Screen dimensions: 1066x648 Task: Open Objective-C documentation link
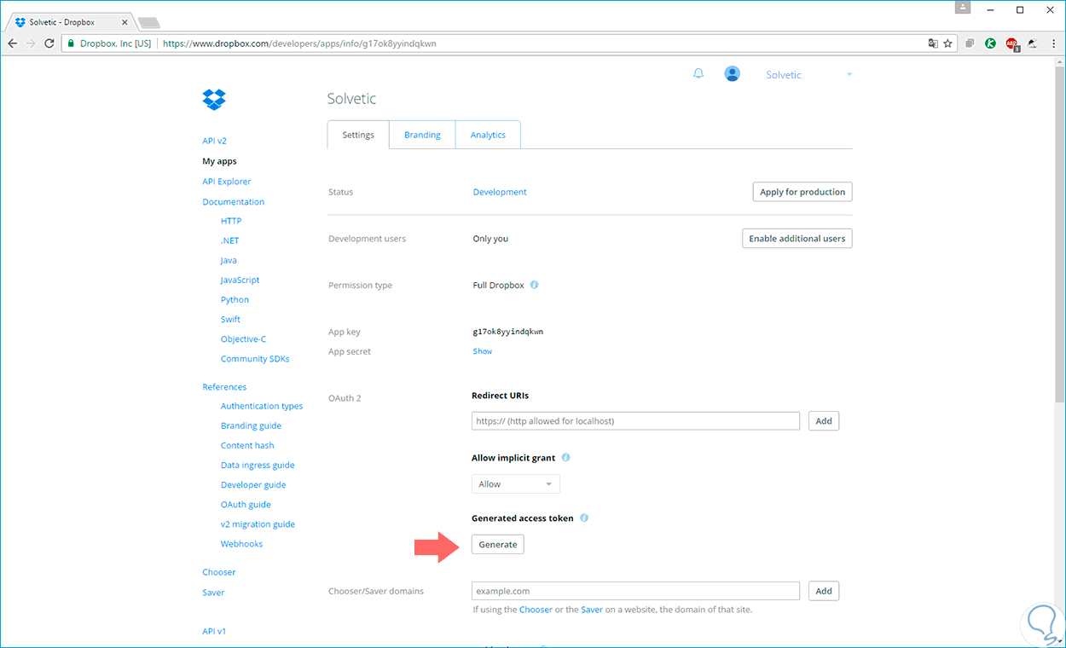243,338
